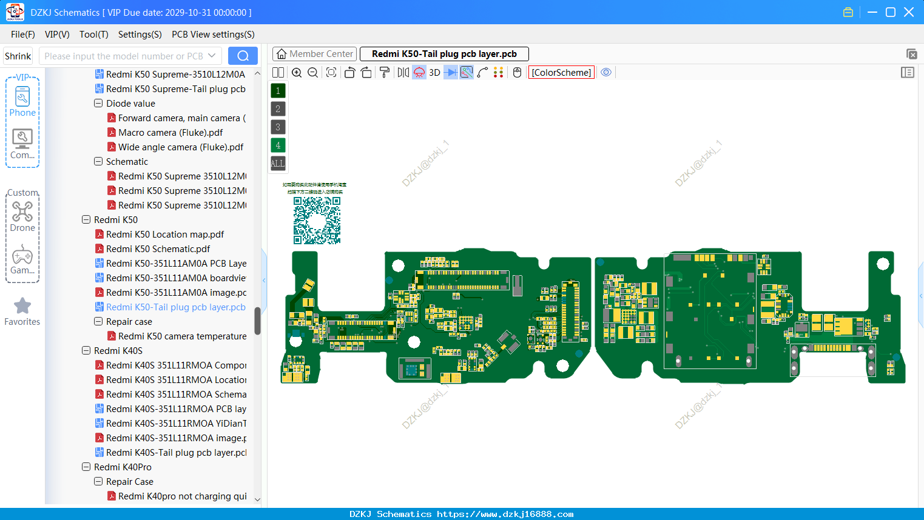Toggle the side panel layout icon
This screenshot has width=924, height=520.
908,72
